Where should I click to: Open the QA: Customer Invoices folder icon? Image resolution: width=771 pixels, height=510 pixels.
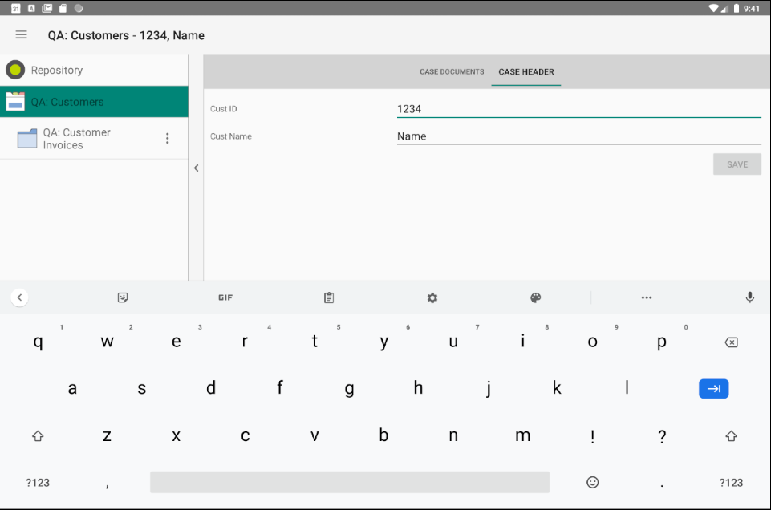pyautogui.click(x=26, y=137)
